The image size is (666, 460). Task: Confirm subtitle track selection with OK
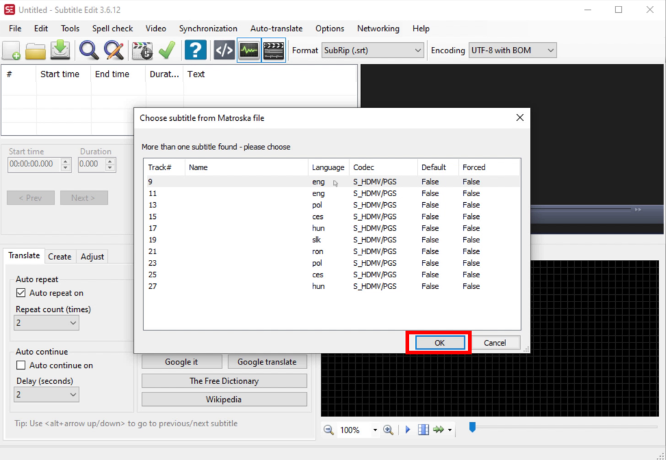438,342
